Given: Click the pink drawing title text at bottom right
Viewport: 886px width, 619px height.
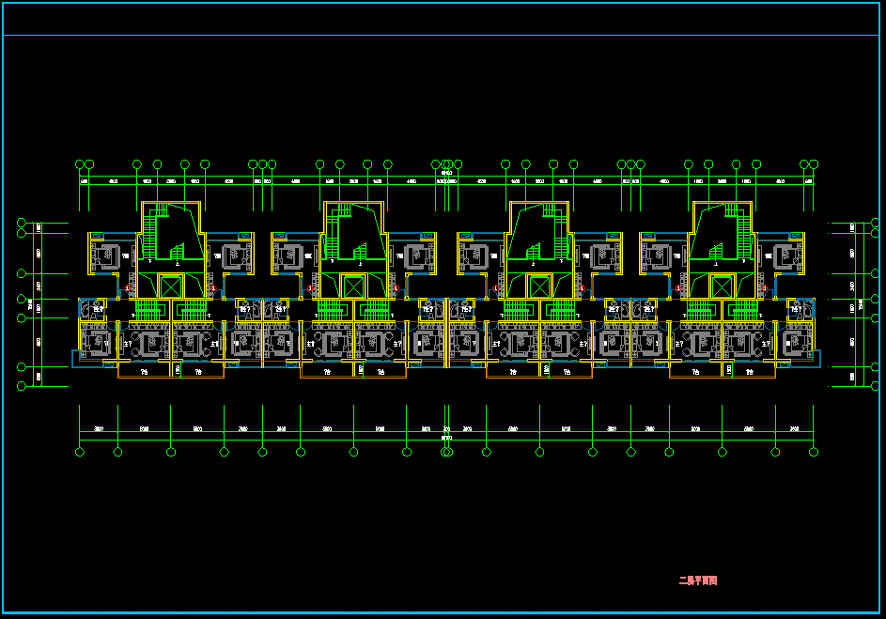Looking at the screenshot, I should [698, 581].
